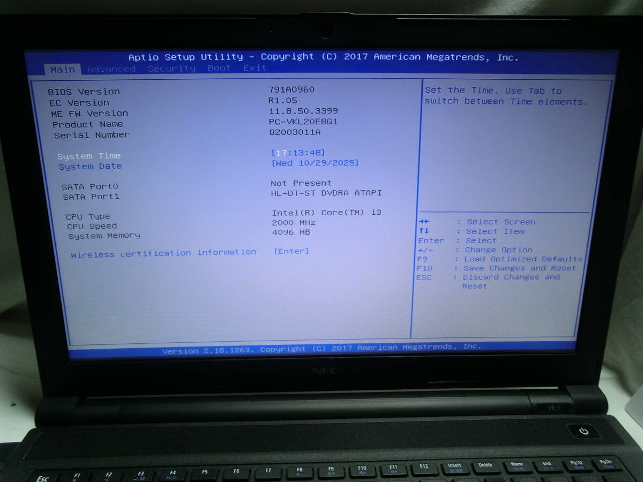This screenshot has width=643, height=482.
Task: Click the BIOS Version label
Action: (84, 92)
